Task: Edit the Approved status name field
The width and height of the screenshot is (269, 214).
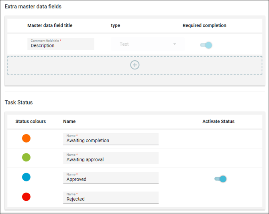Action: tap(111, 179)
